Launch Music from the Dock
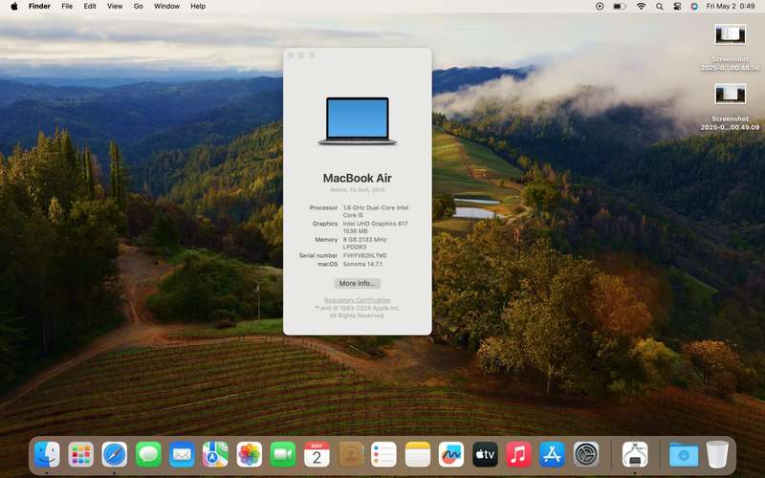Image resolution: width=765 pixels, height=478 pixels. [518, 455]
